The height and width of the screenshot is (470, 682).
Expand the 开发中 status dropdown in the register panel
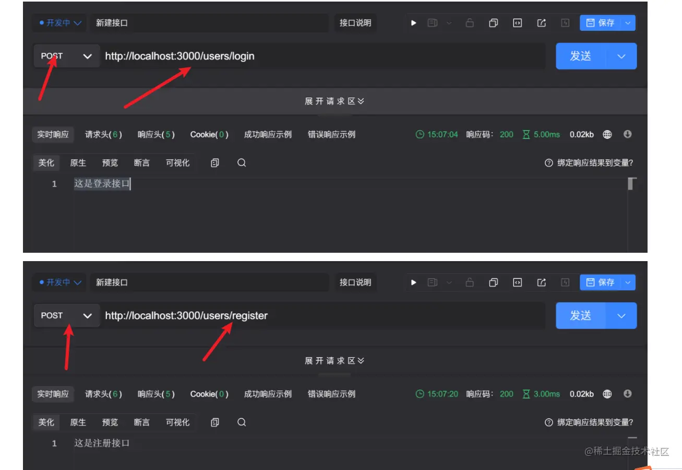(61, 283)
